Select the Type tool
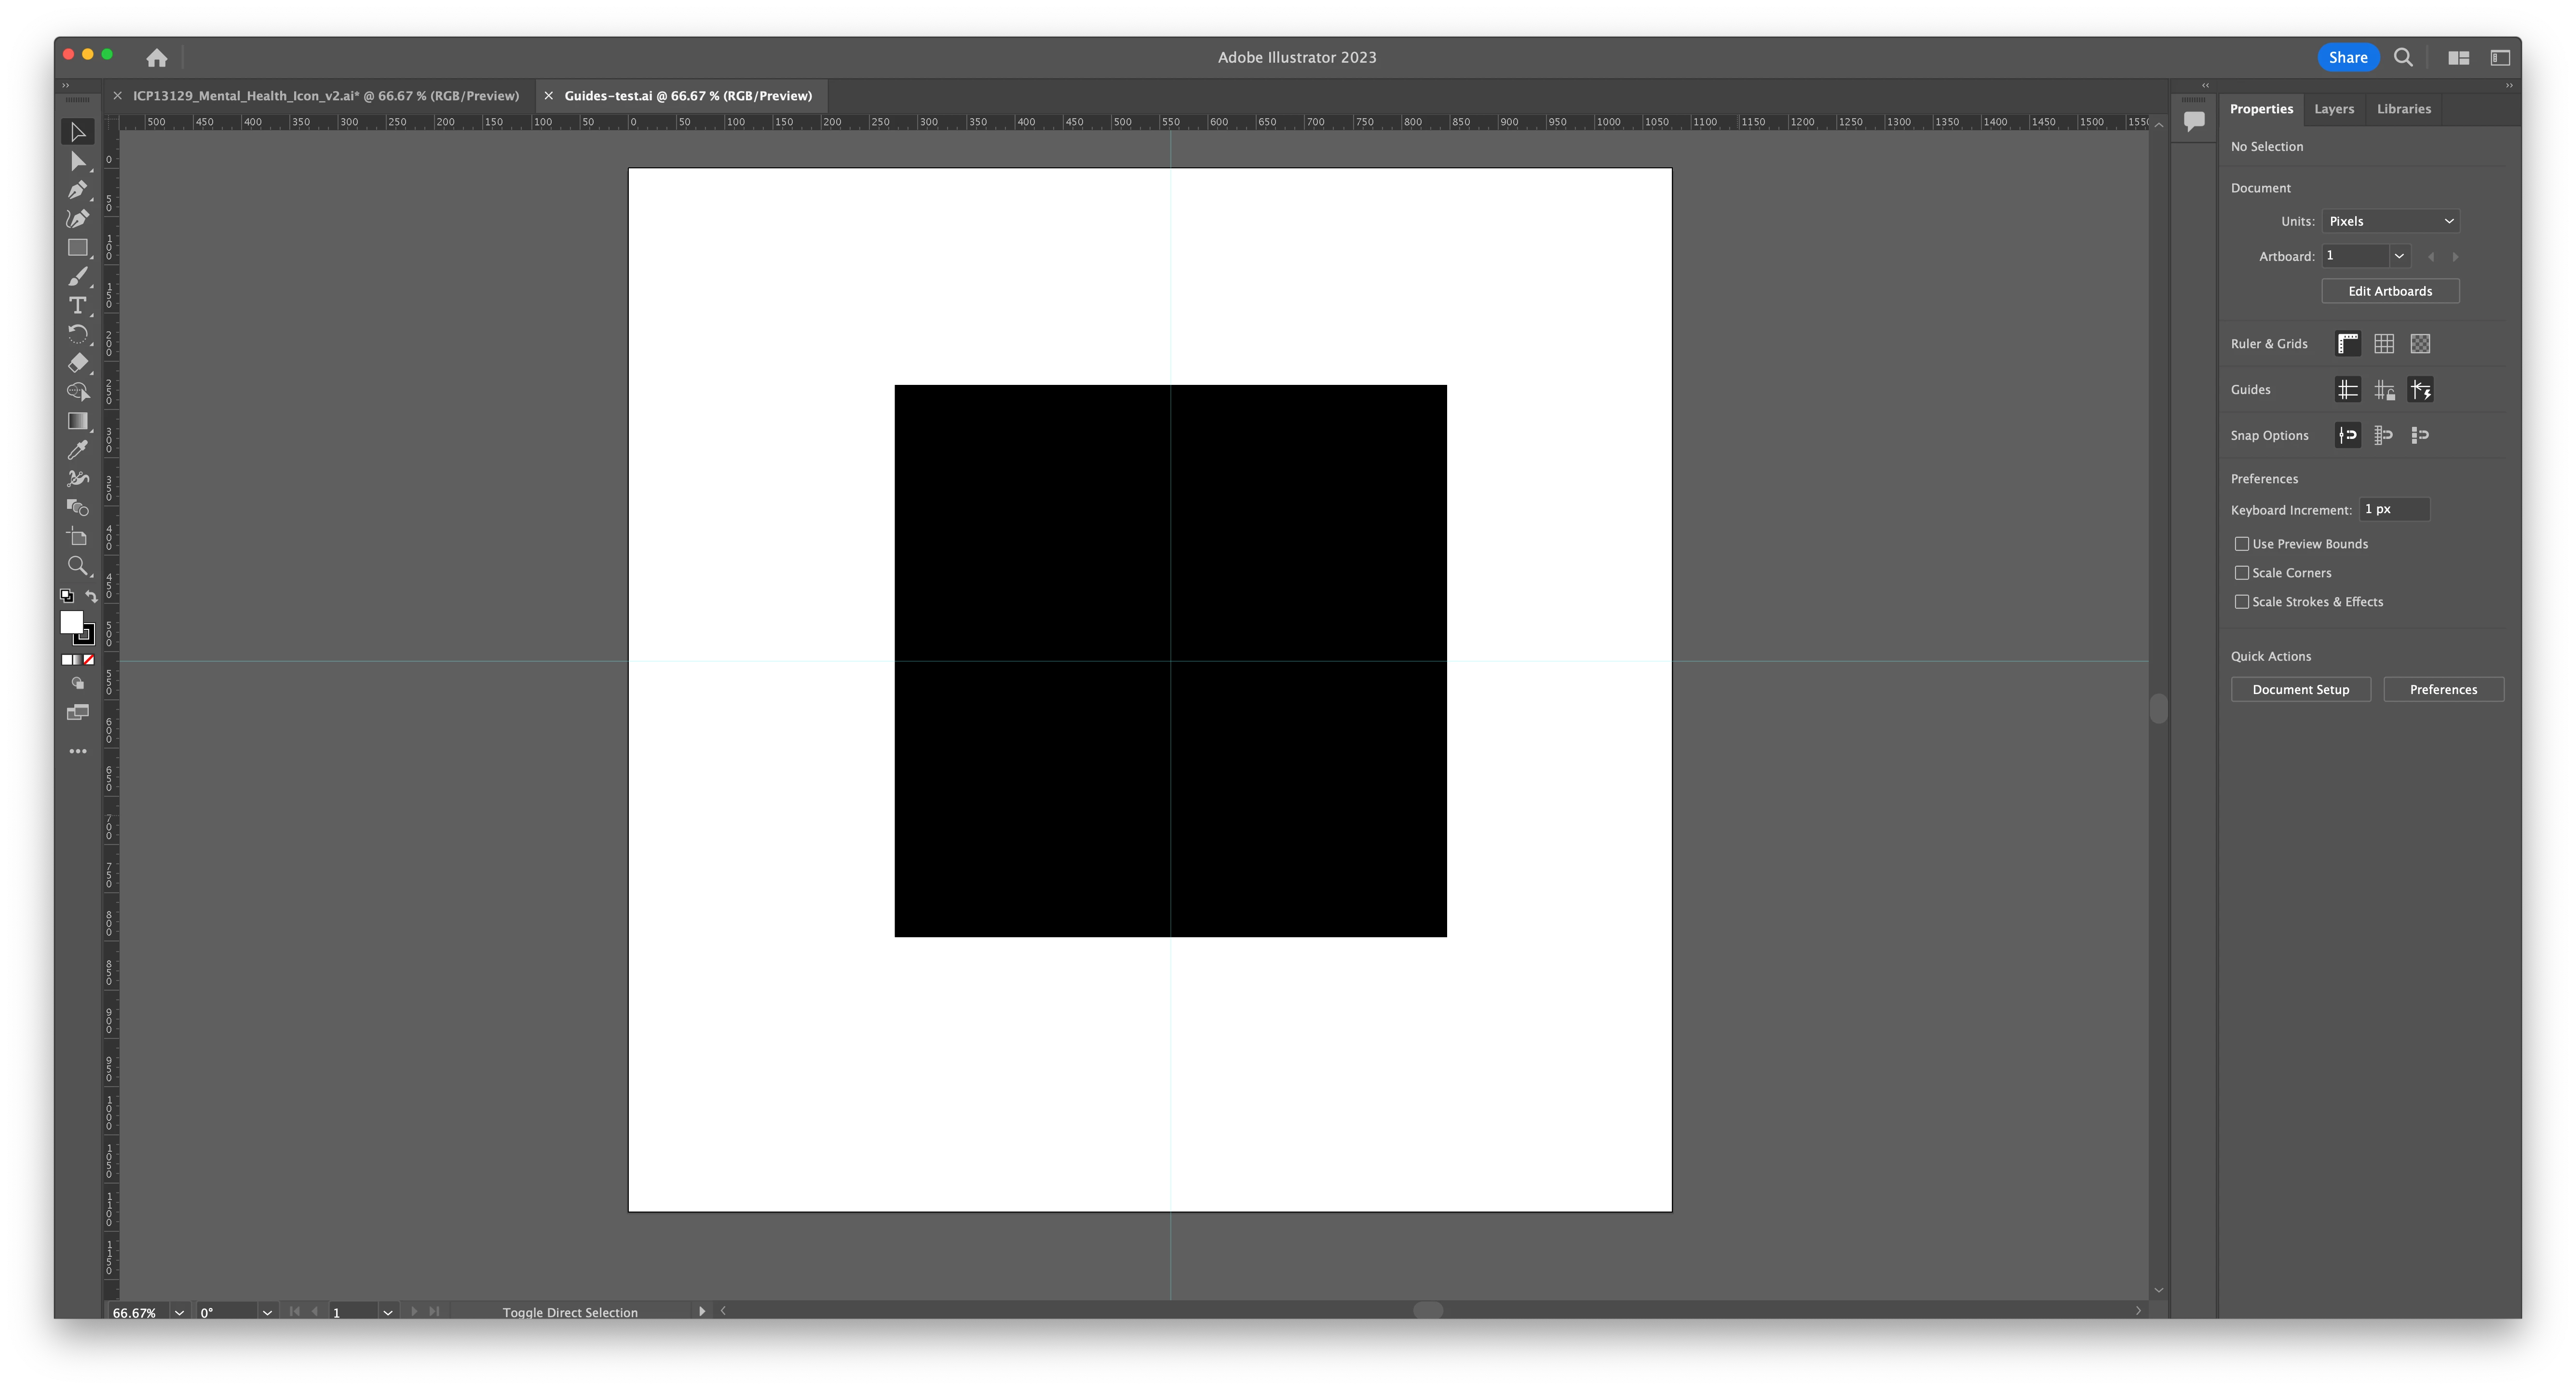2576x1390 pixels. coord(77,305)
